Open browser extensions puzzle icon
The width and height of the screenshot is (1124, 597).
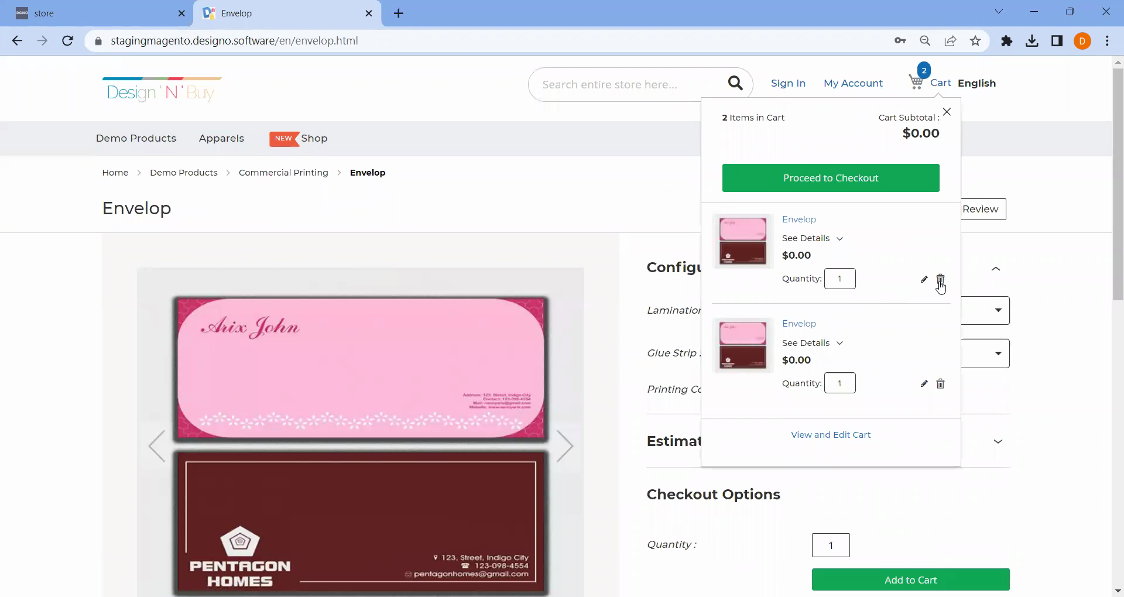1006,41
